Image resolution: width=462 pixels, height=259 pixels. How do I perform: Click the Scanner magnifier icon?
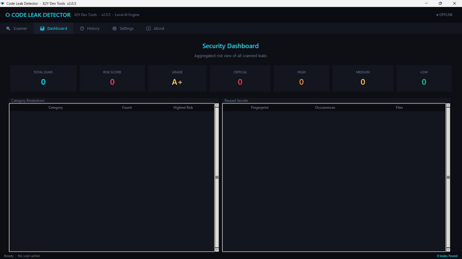[8, 28]
